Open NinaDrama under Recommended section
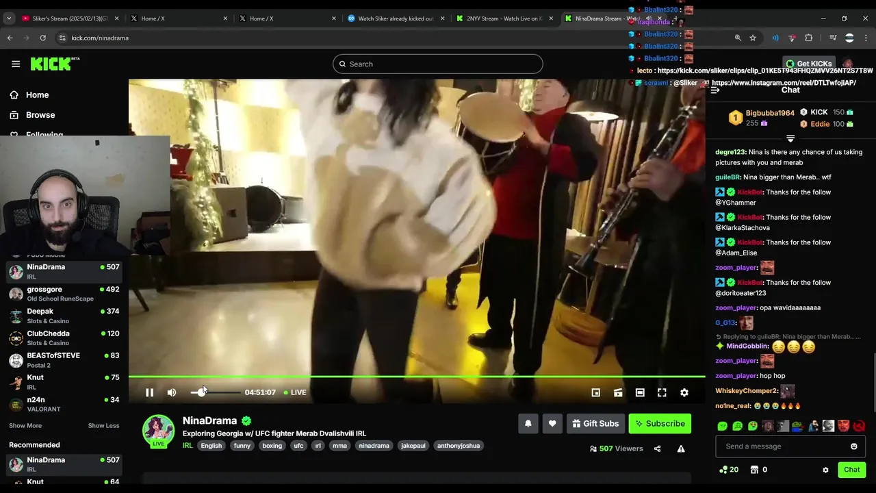 (64, 464)
